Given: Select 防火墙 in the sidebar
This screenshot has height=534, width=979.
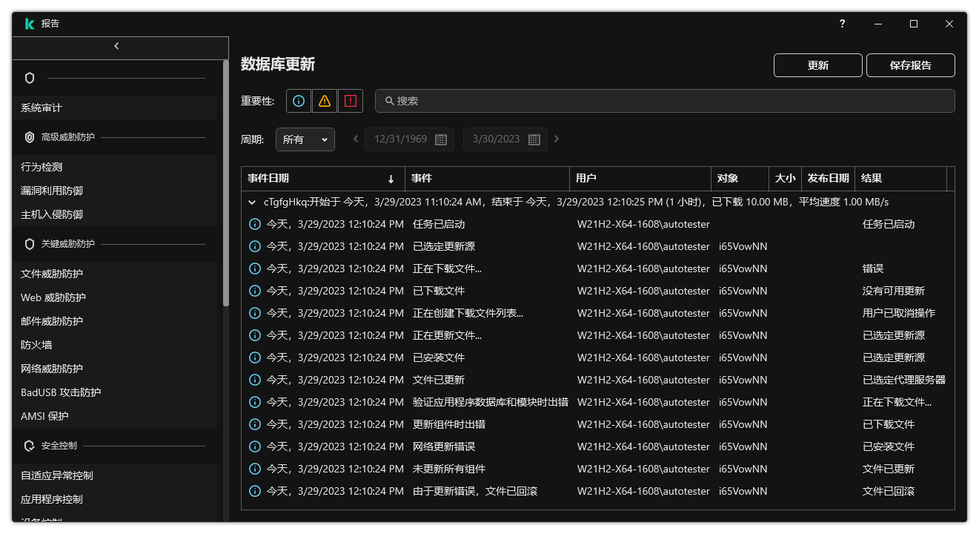Looking at the screenshot, I should click(36, 344).
